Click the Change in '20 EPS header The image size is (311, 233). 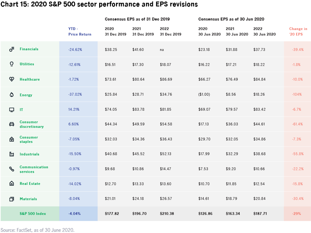click(x=298, y=32)
